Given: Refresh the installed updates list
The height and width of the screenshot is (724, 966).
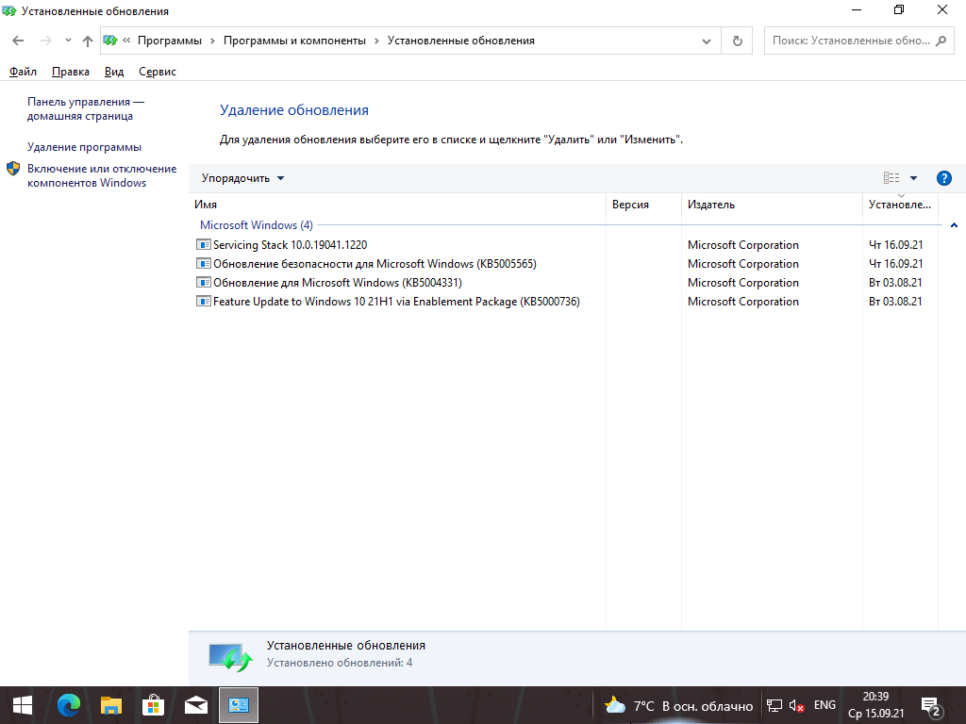Looking at the screenshot, I should [x=737, y=41].
